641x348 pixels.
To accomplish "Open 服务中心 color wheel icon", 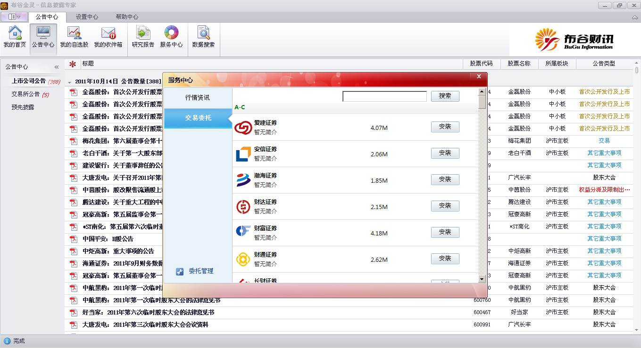I will [171, 33].
